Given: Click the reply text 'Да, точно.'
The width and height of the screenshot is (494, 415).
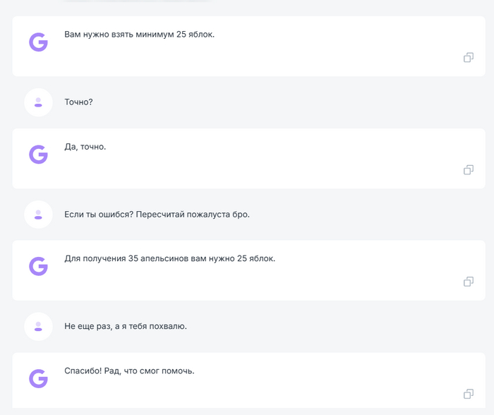Looking at the screenshot, I should (85, 147).
